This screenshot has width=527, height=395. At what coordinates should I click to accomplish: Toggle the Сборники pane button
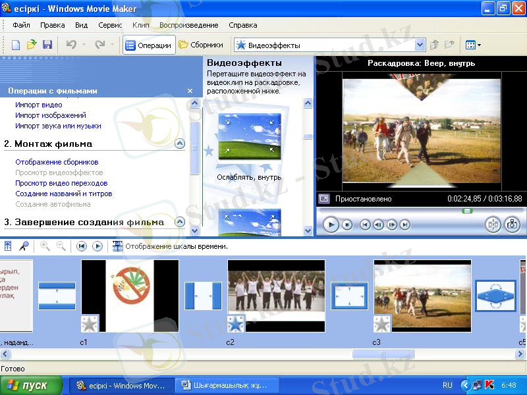[x=201, y=45]
